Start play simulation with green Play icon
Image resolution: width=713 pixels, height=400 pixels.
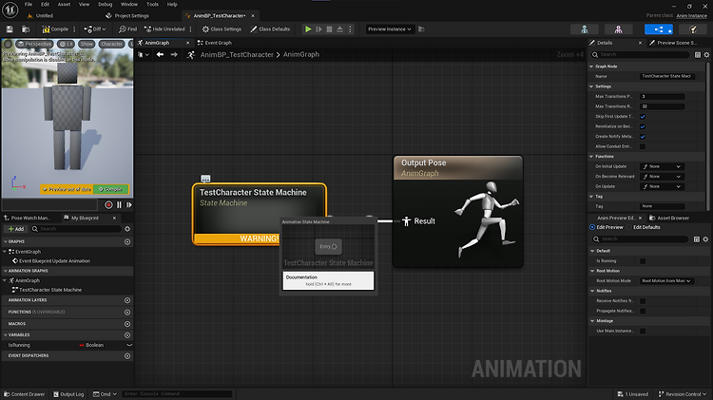click(x=308, y=29)
